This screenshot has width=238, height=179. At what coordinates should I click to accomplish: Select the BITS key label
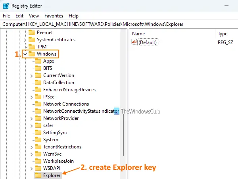click(48, 68)
